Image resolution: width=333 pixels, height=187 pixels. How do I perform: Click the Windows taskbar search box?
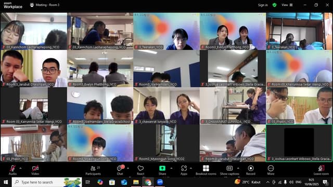tap(47, 182)
